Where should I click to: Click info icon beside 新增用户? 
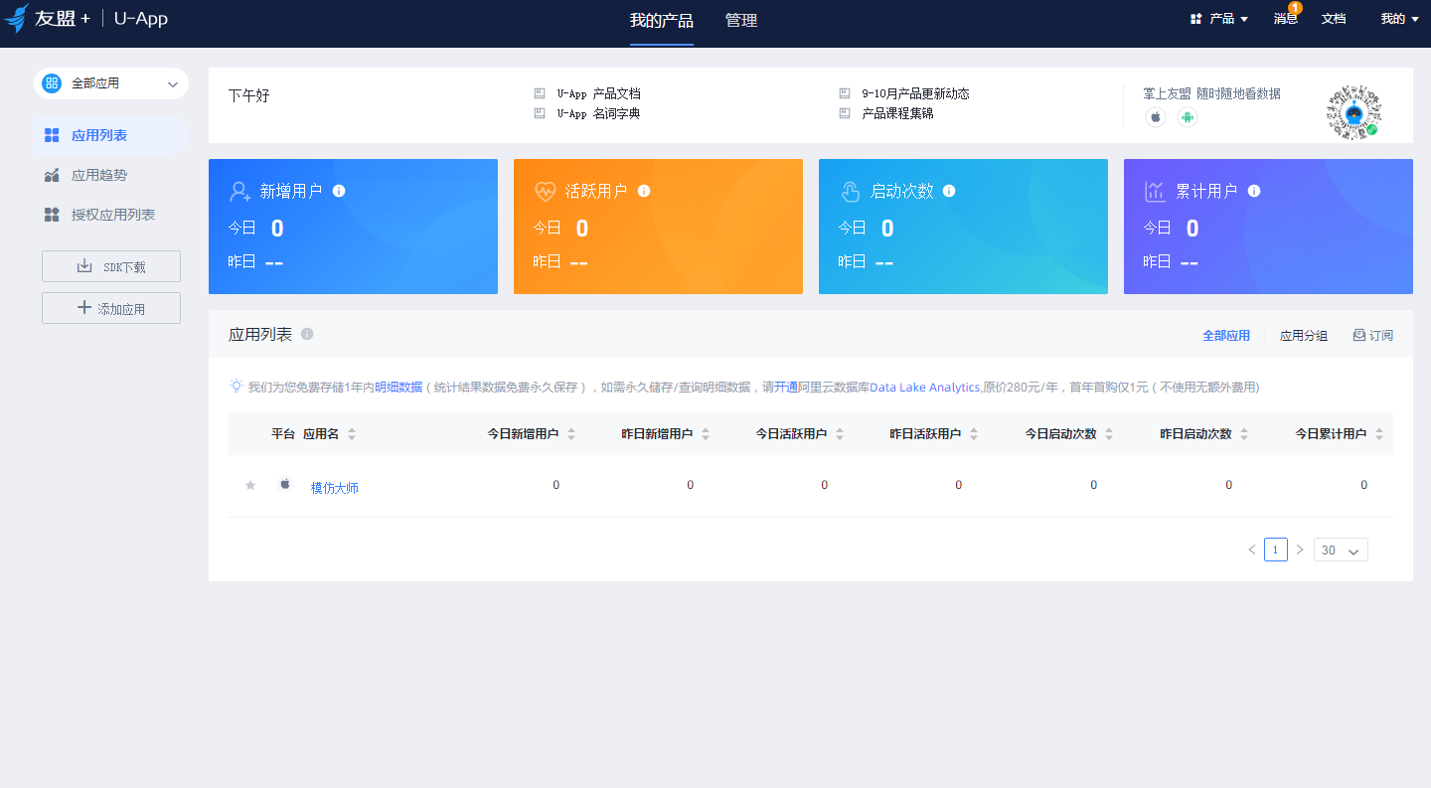click(x=339, y=191)
